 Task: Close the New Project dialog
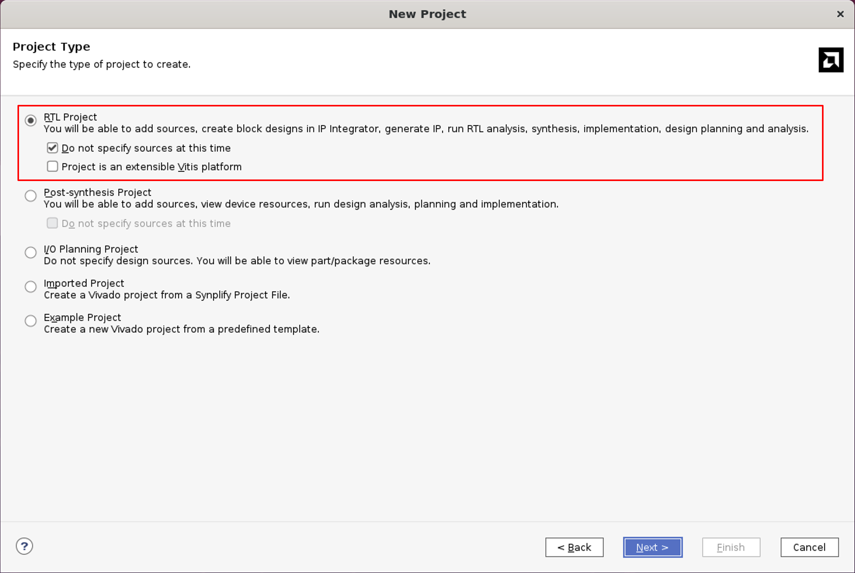click(x=840, y=14)
